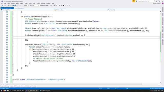Image resolution: width=164 pixels, height=92 pixels.
Task: Toggle the bookmark toolbar icon
Action: click(x=64, y=6)
